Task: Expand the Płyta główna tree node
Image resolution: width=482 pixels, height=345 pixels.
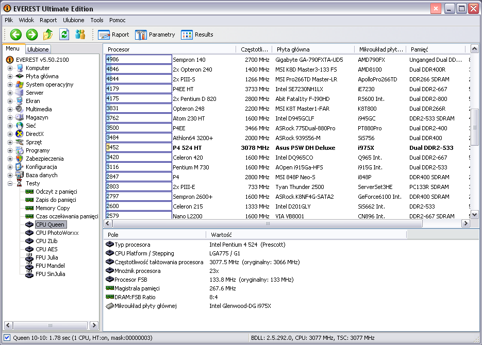Action: [x=10, y=76]
